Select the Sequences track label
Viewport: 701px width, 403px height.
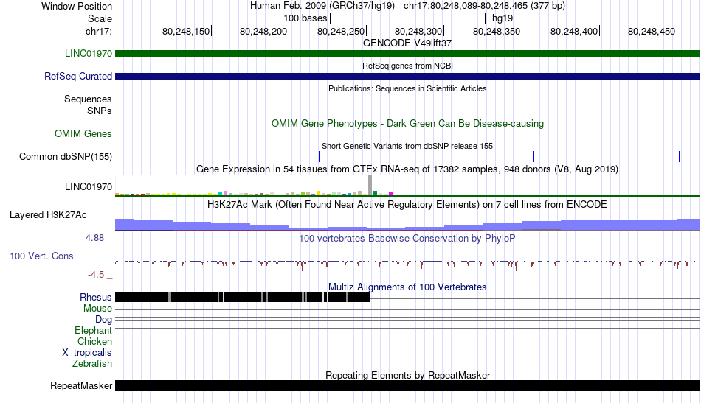pos(88,99)
